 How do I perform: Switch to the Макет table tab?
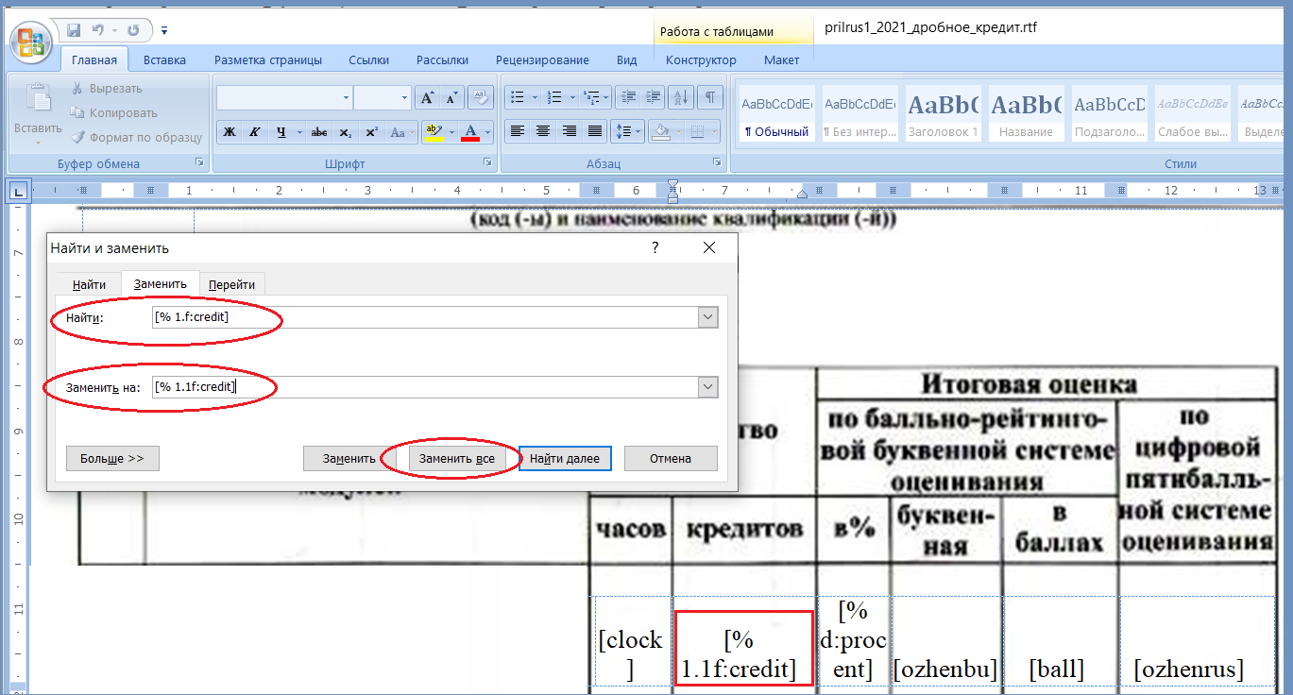click(781, 59)
